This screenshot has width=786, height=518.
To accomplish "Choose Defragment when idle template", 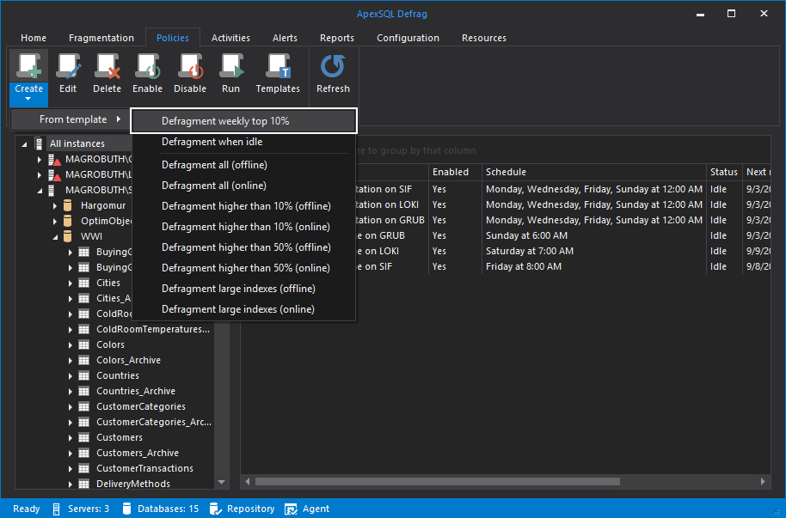I will (243, 142).
